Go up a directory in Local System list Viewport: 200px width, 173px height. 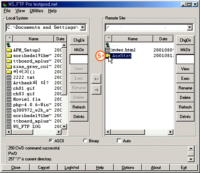coord(9,45)
